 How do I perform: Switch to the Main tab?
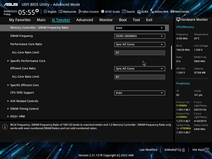click(41, 20)
